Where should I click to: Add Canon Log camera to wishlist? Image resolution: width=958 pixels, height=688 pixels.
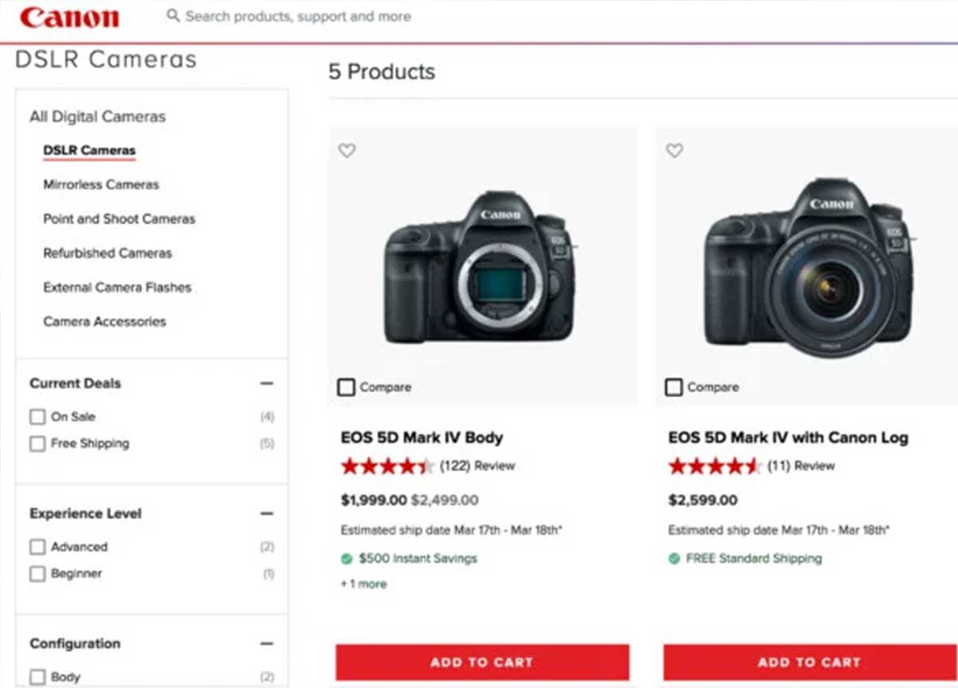pos(675,150)
